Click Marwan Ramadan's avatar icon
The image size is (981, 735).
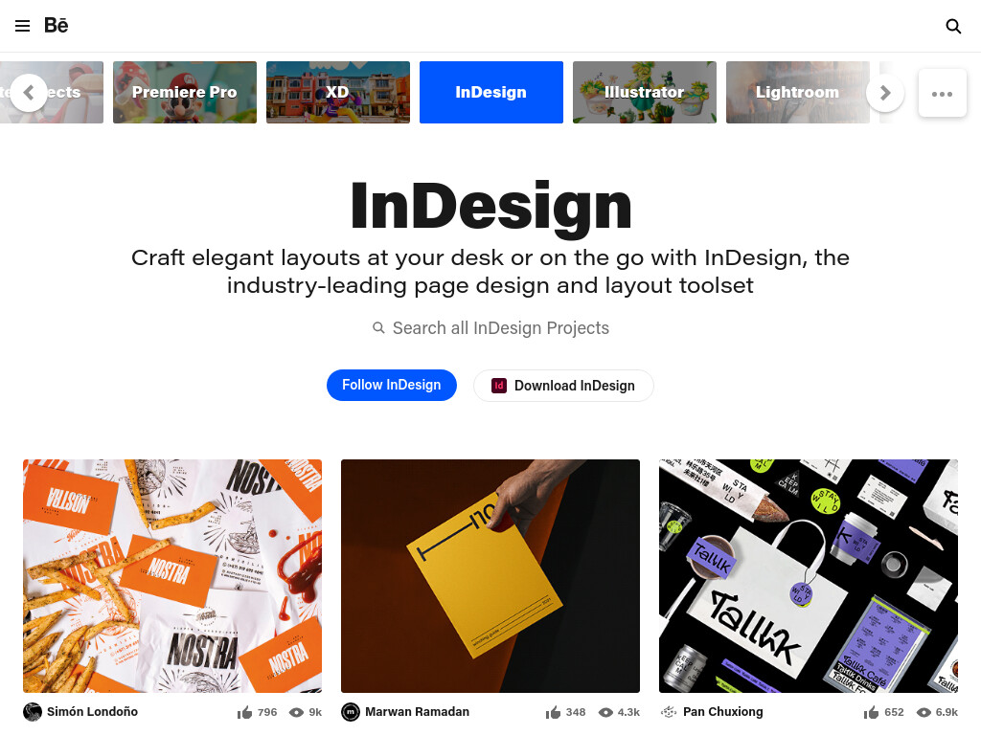(351, 712)
